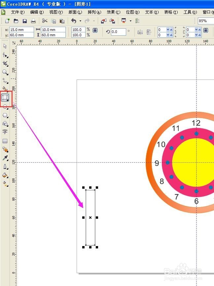Select the Crop tool
This screenshot has height=286, width=214.
point(5,63)
